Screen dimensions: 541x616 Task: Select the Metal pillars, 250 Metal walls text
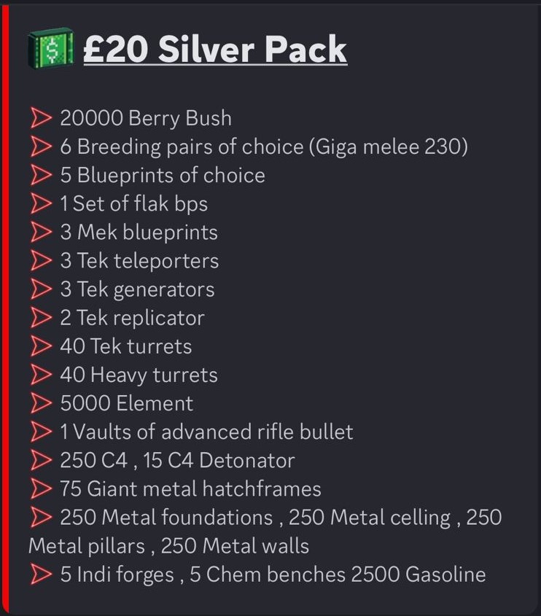(168, 546)
